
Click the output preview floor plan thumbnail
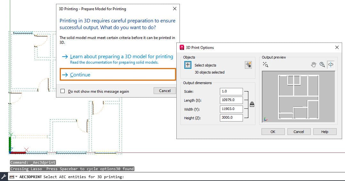(298, 97)
